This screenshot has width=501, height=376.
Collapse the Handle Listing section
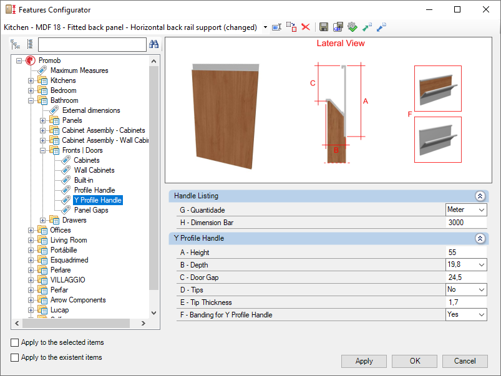point(480,196)
